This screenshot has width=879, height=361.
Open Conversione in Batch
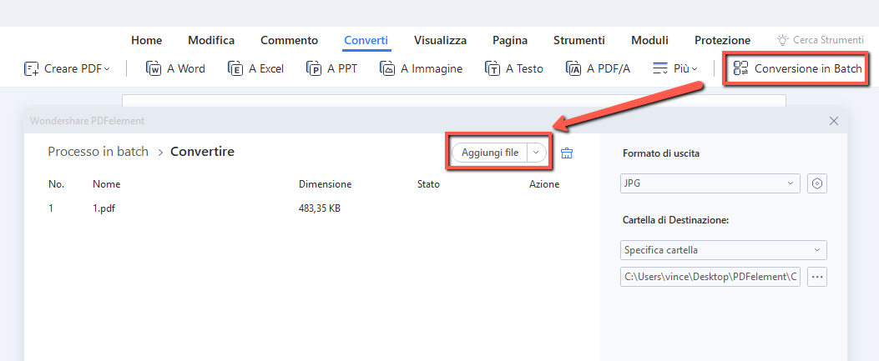click(x=797, y=69)
